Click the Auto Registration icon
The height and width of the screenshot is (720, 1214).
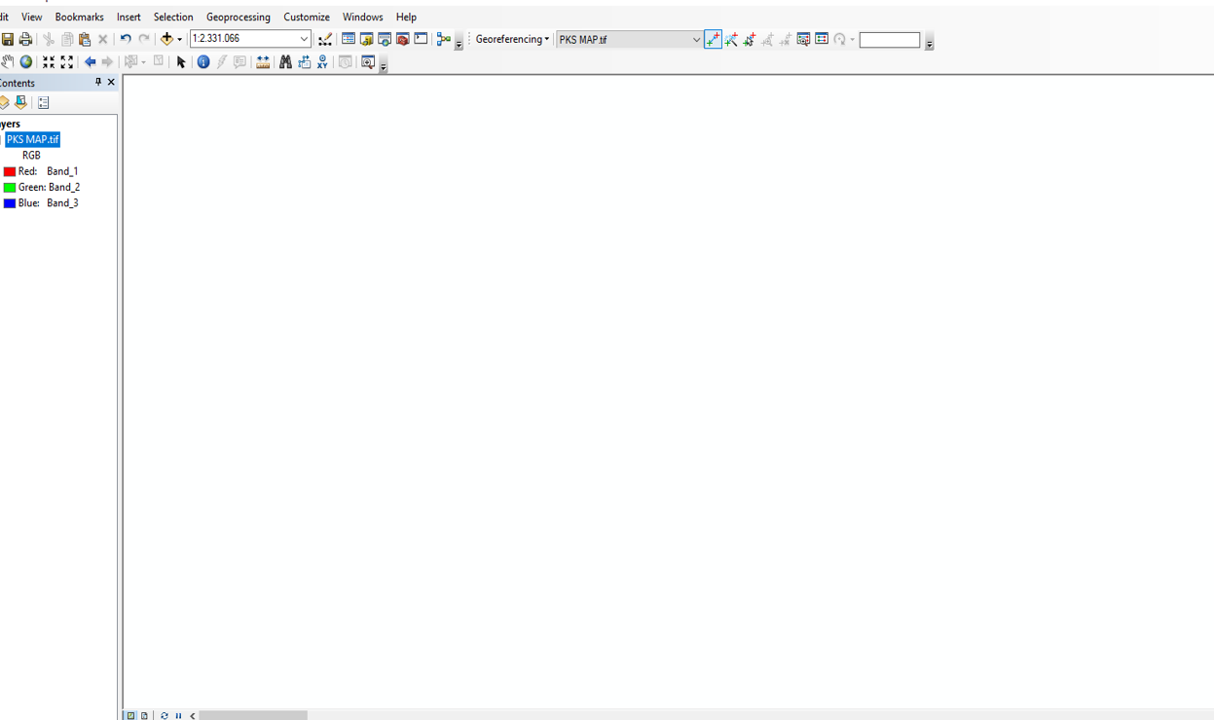731,40
